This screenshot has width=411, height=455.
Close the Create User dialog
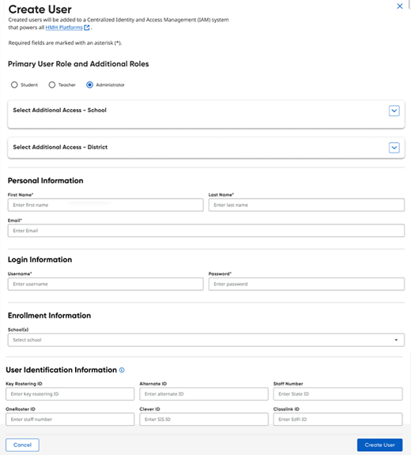pyautogui.click(x=400, y=6)
